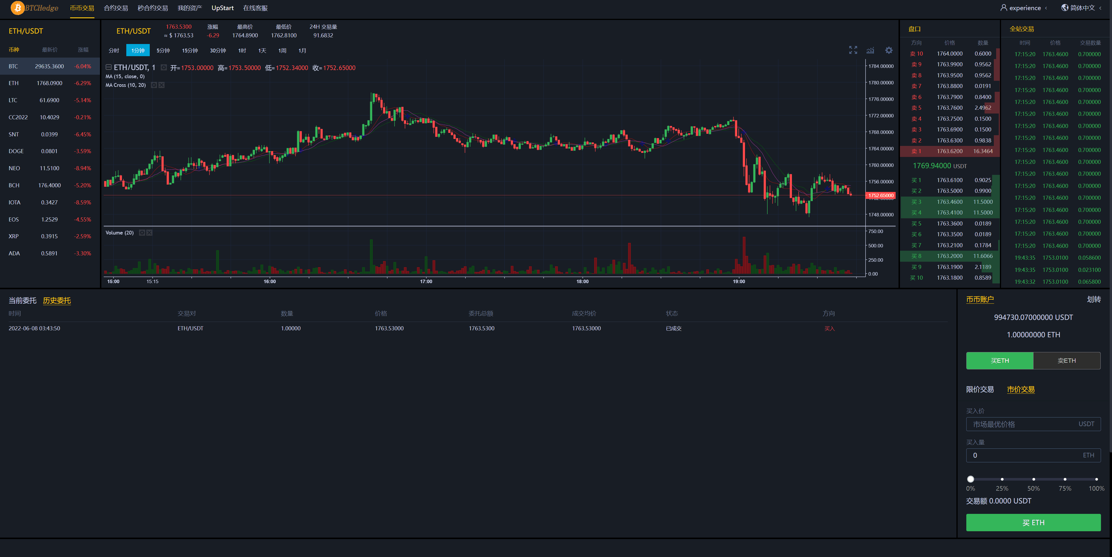1112x557 pixels.
Task: Click the 买入量 amount input field
Action: (1033, 455)
